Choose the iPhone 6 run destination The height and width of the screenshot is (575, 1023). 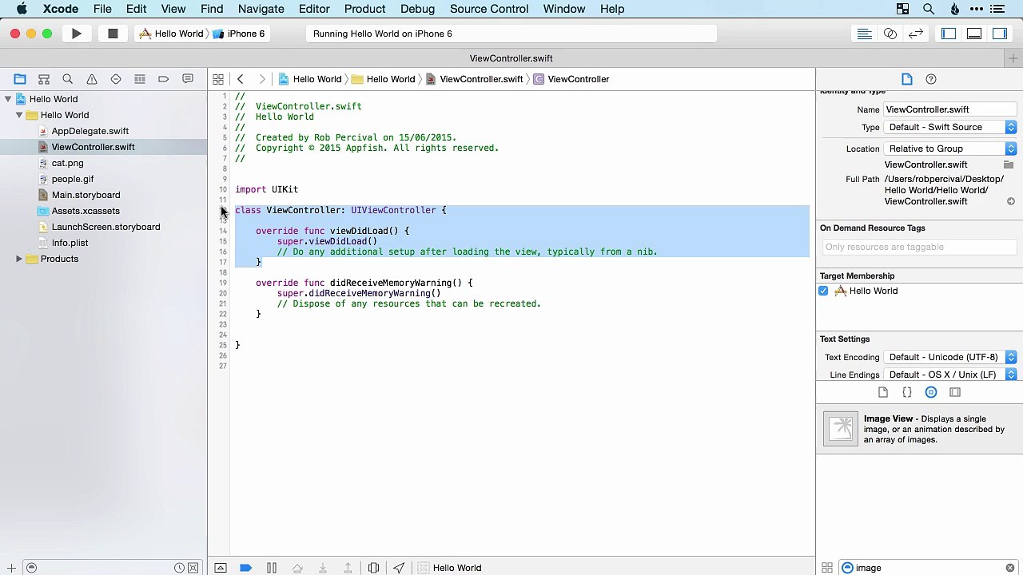pyautogui.click(x=238, y=34)
